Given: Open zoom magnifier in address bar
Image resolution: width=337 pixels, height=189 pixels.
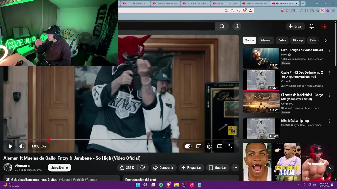Looking at the screenshot, I should [x=232, y=10].
